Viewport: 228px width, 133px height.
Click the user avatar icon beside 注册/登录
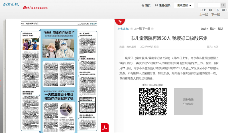pos(156,5)
